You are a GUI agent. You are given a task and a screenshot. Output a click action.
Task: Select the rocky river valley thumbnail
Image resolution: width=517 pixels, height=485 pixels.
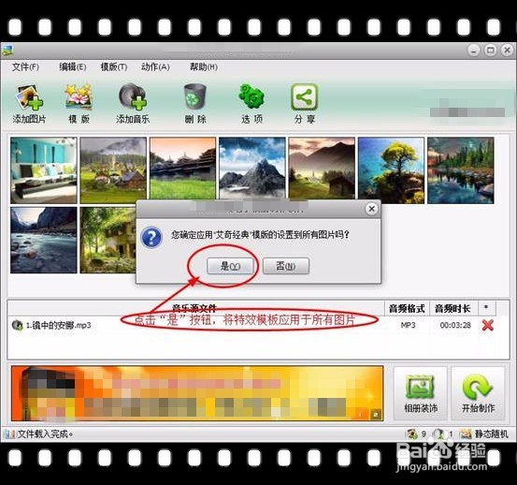pyautogui.click(x=44, y=240)
